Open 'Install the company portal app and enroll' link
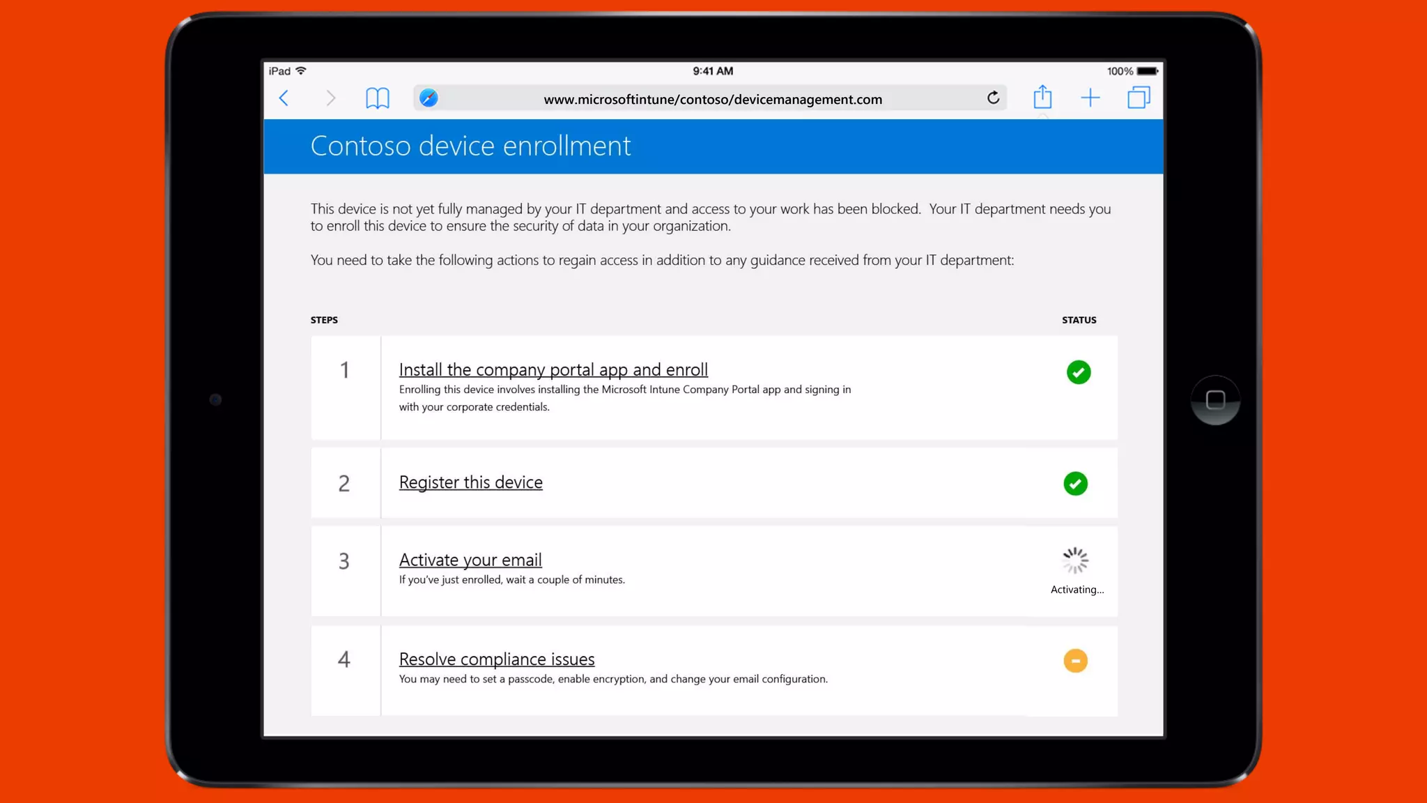 [553, 369]
